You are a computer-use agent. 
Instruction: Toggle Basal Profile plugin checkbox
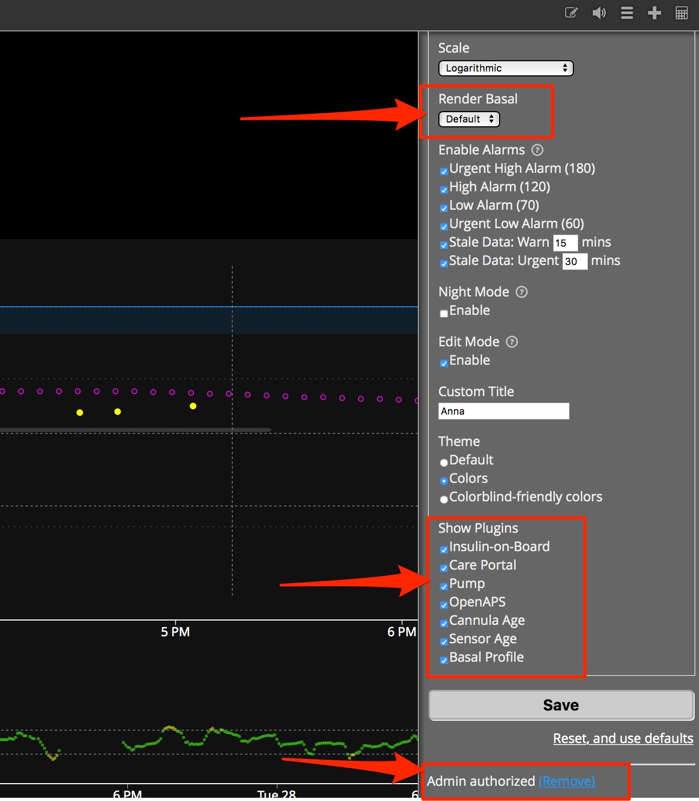[x=444, y=660]
